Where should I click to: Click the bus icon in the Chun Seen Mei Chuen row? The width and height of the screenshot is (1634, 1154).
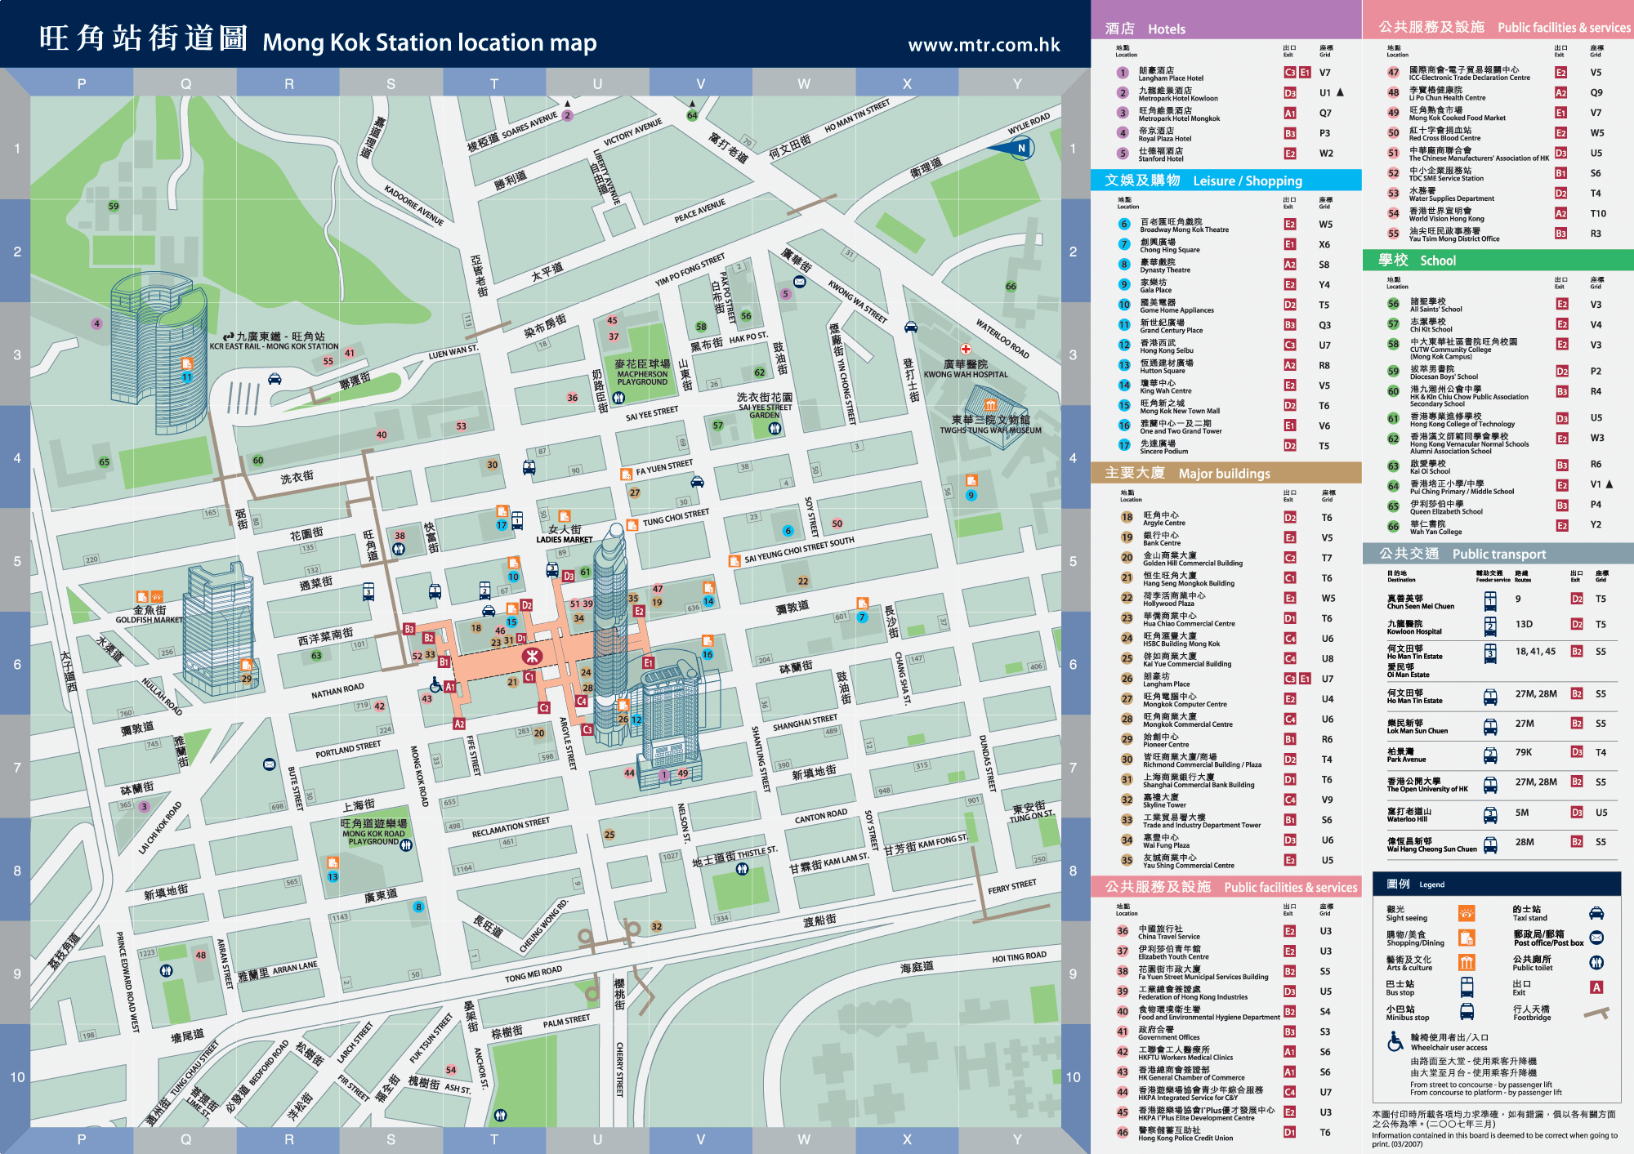pyautogui.click(x=1490, y=601)
